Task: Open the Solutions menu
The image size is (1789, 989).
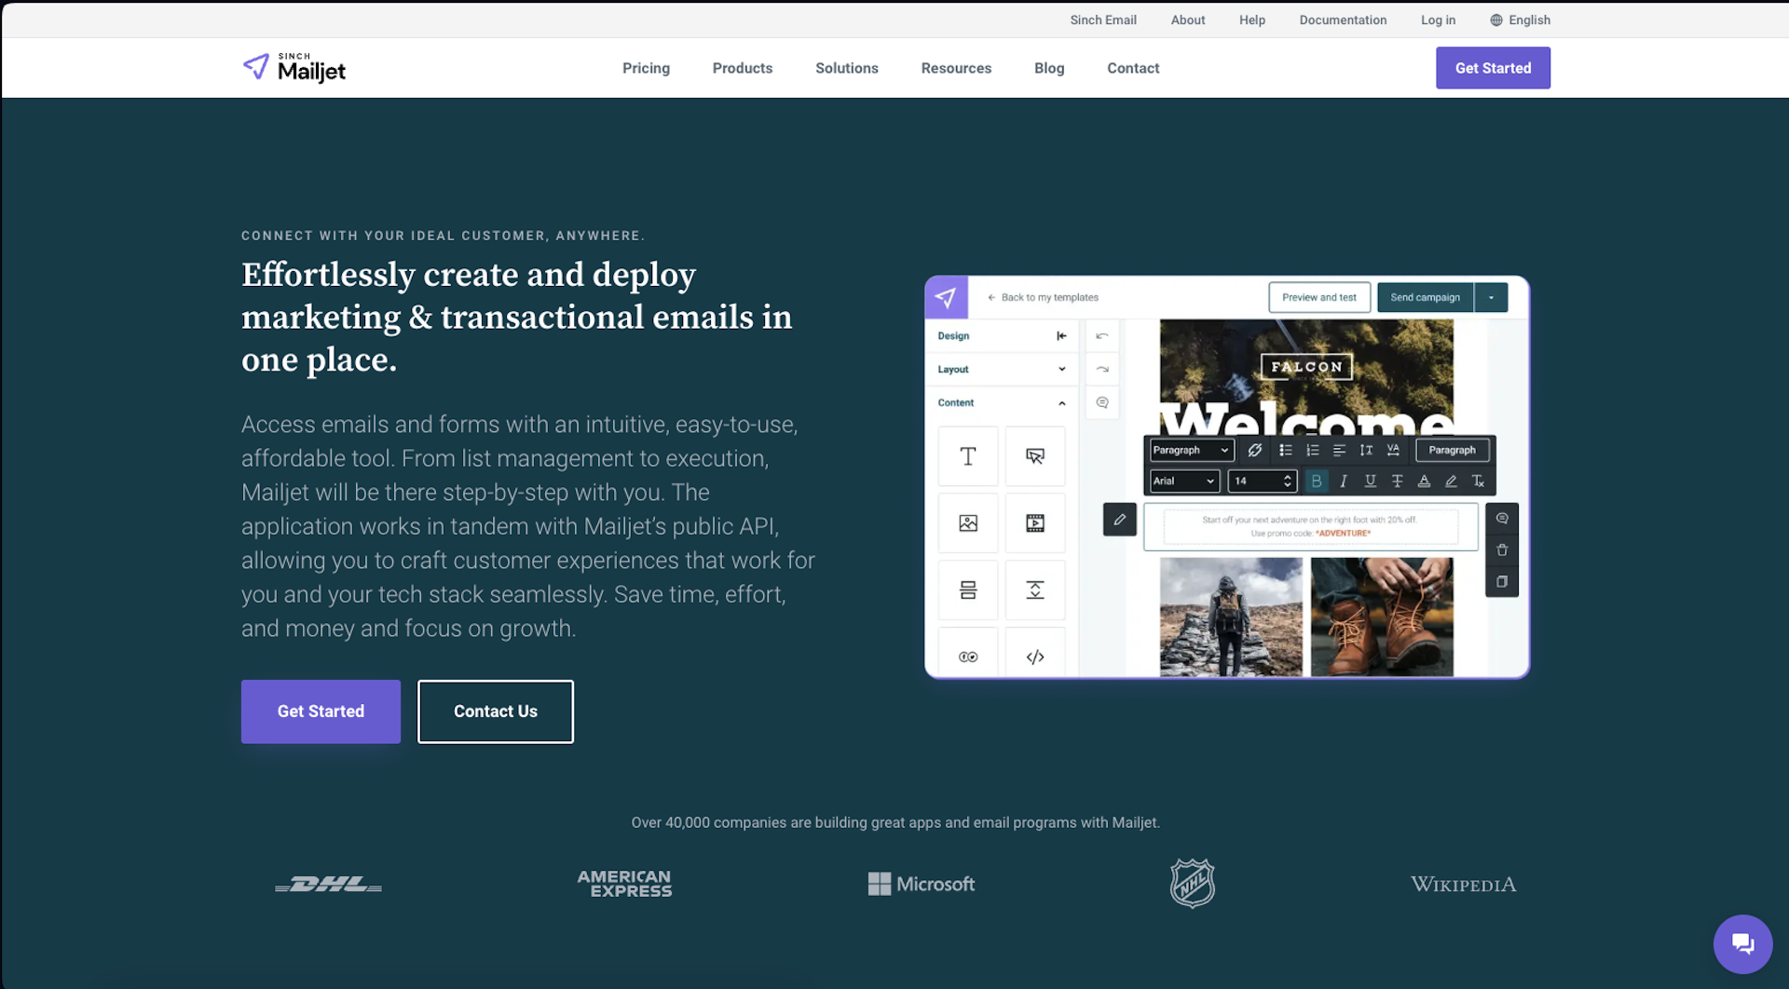Action: [x=847, y=68]
